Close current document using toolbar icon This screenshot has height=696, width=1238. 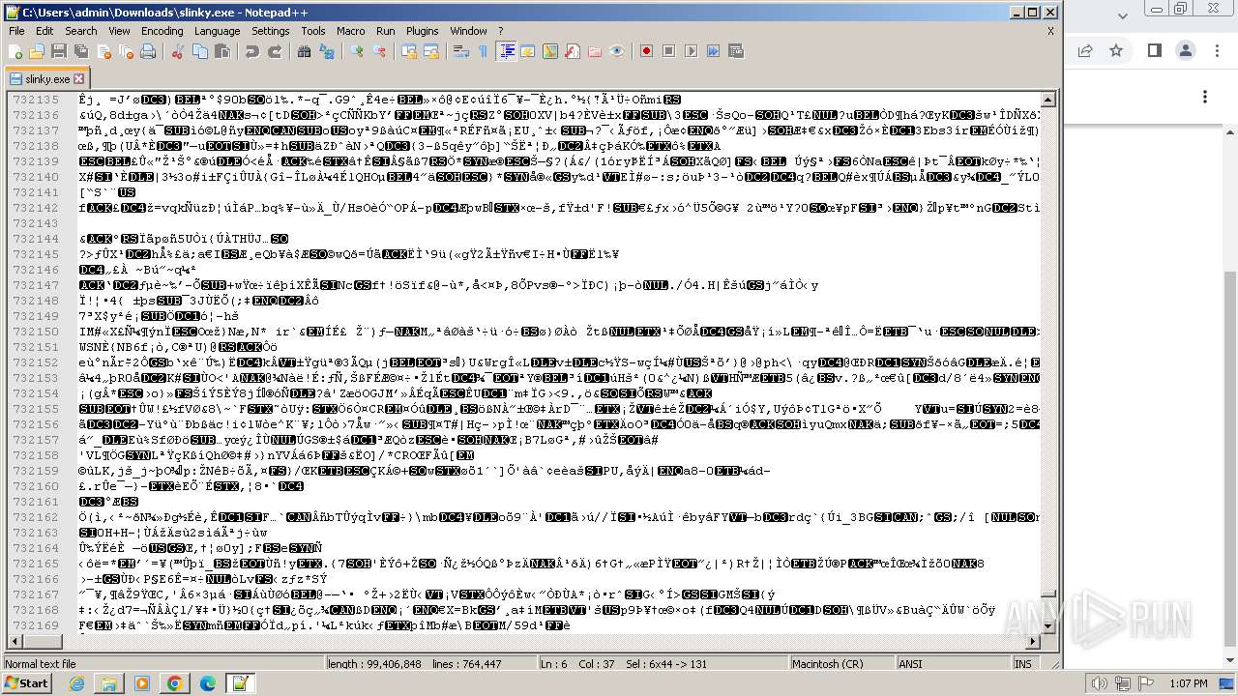tap(103, 51)
